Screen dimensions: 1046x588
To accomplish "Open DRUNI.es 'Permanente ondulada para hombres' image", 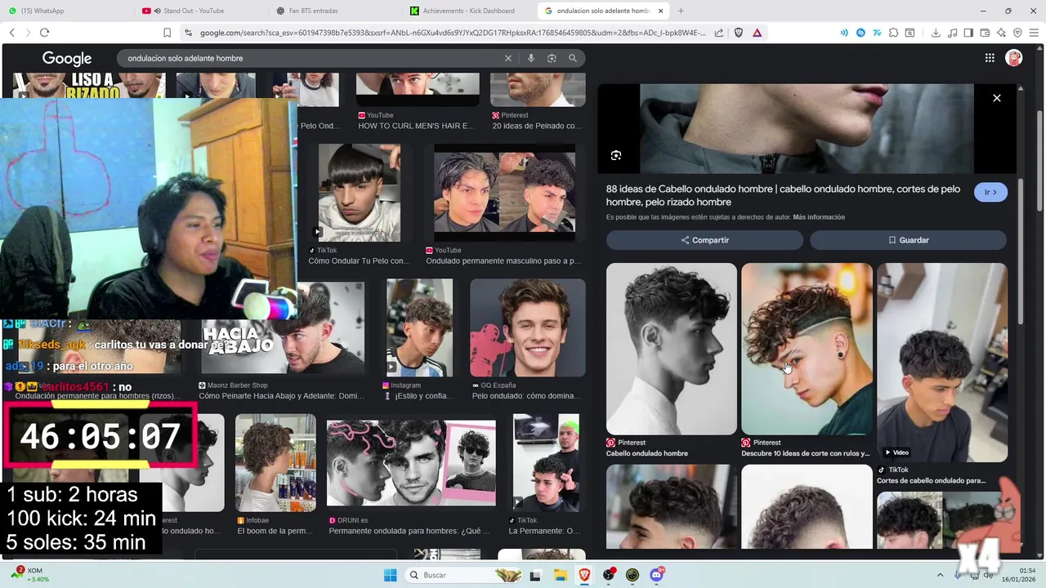I will [411, 463].
